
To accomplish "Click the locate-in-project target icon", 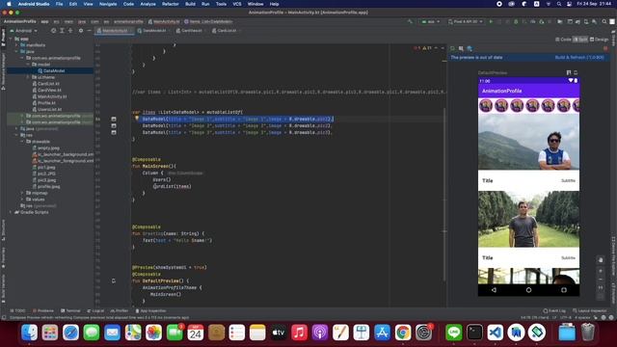I will [54, 30].
